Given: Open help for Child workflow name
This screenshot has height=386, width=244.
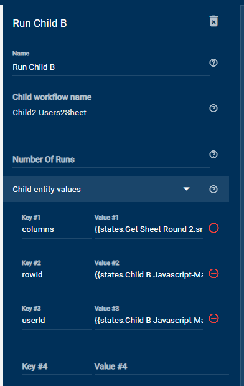Looking at the screenshot, I should point(213,109).
